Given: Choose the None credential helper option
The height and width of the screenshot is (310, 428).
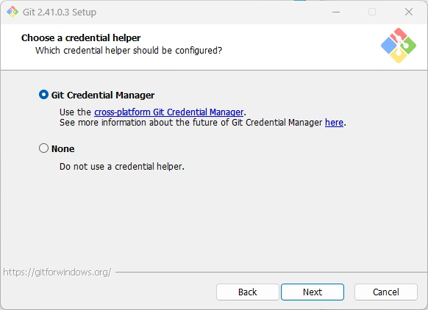Looking at the screenshot, I should click(x=43, y=148).
